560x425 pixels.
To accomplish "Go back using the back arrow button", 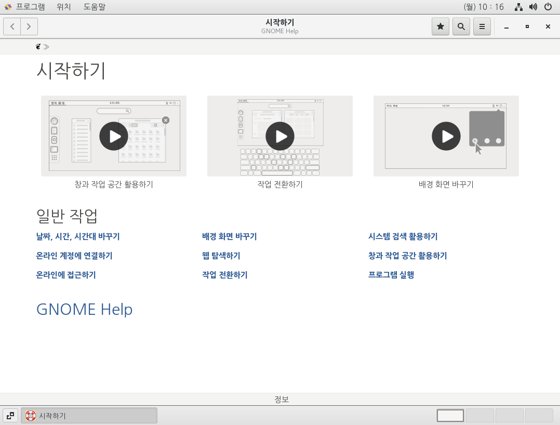I will pos(12,26).
